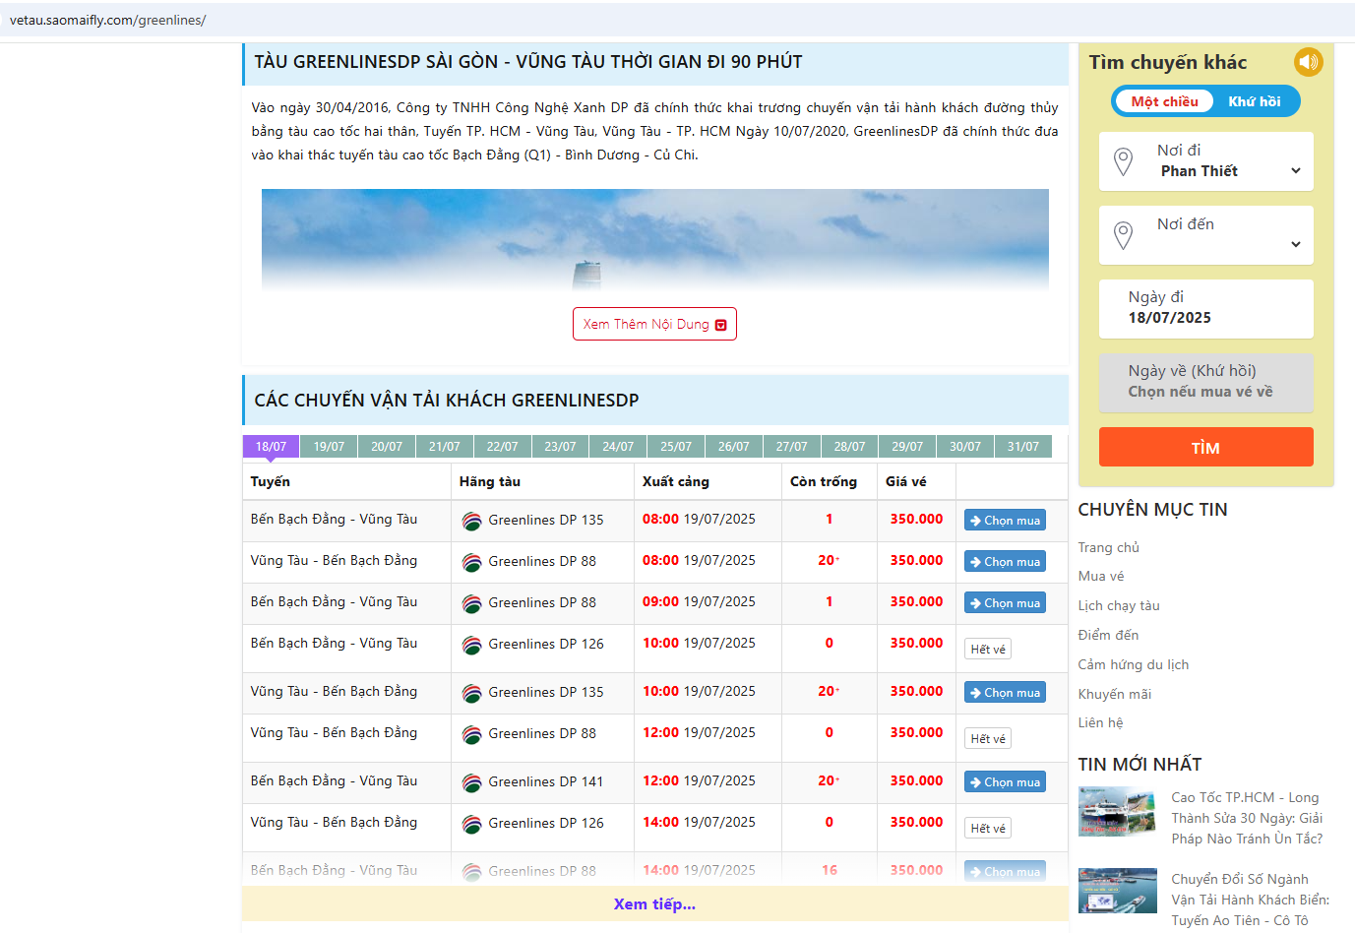Select the 31/07 date tab
The width and height of the screenshot is (1355, 933).
click(x=1023, y=447)
